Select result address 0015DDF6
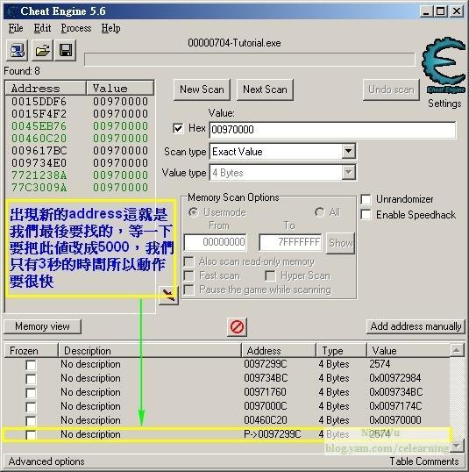Image resolution: width=469 pixels, height=472 pixels. [x=39, y=102]
